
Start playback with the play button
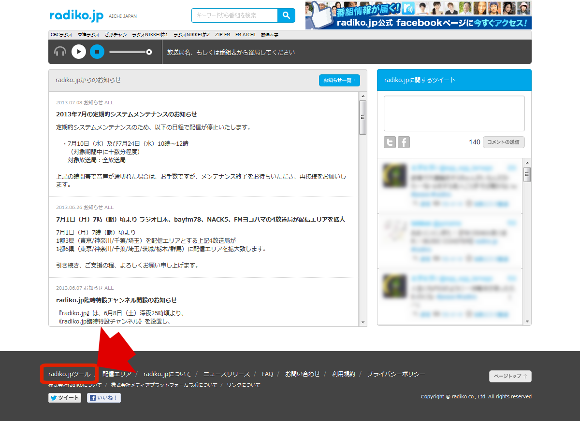(79, 52)
